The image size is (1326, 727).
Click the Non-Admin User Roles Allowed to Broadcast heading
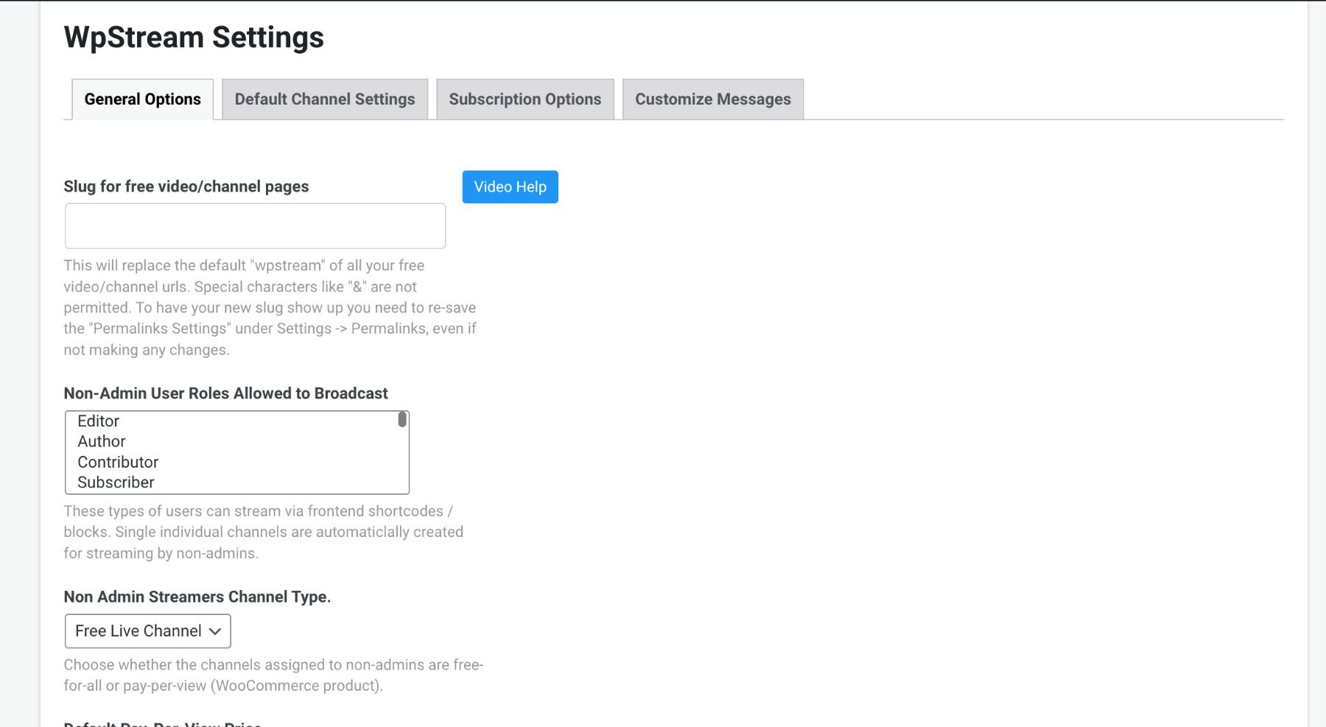coord(225,393)
